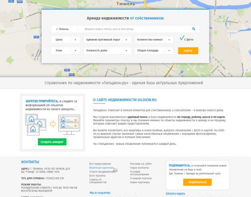The width and height of the screenshot is (251, 197).
Task: Open the 'Наши партнеры' footer link
Action: [x=140, y=182]
